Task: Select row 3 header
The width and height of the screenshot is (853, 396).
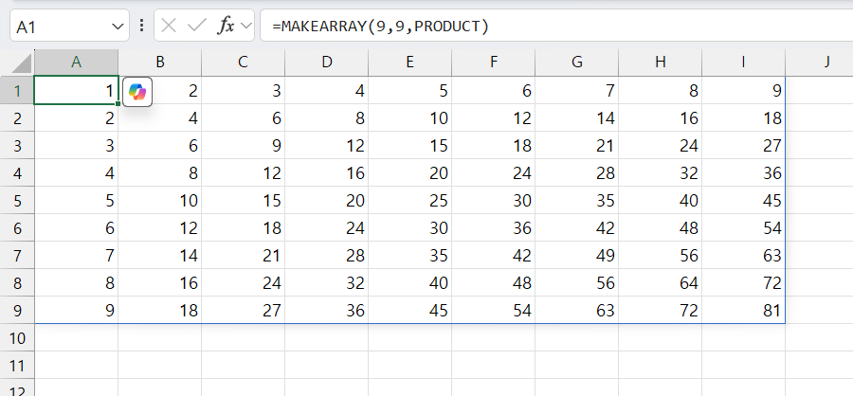Action: (17, 145)
